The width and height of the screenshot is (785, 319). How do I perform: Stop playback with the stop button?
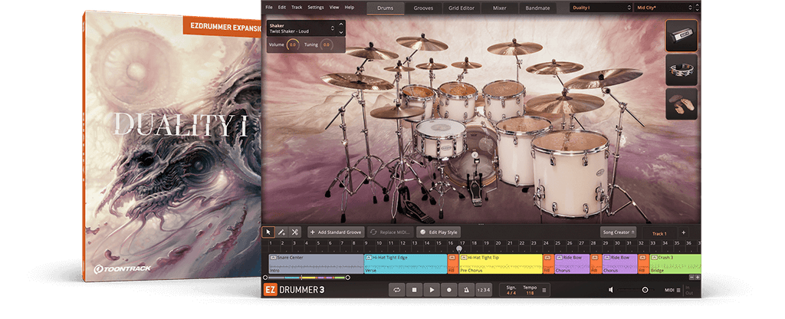point(414,289)
